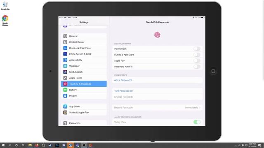Enable Apple Pay Touch ID switch

(197, 60)
